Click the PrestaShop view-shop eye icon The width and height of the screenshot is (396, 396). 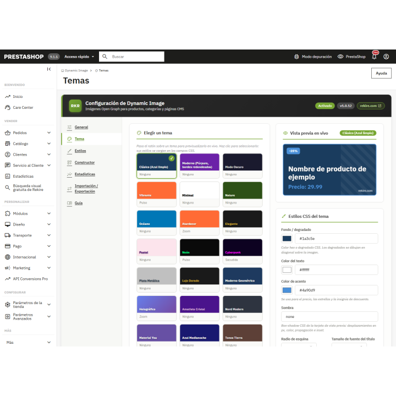pos(340,57)
